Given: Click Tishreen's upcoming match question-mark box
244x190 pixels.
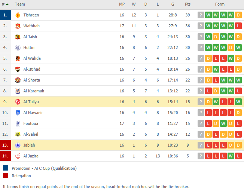Looking at the screenshot, I should [201, 15].
